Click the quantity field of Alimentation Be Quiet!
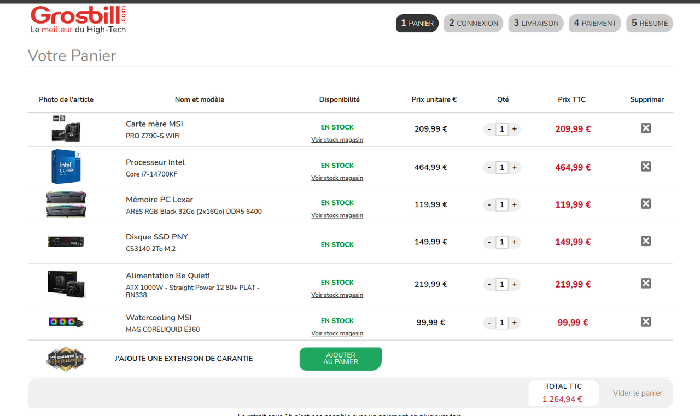The height and width of the screenshot is (416, 700). (x=502, y=284)
